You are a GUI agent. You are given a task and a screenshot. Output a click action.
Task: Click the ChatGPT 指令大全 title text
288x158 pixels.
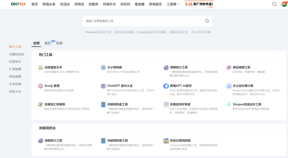pyautogui.click(x=120, y=86)
